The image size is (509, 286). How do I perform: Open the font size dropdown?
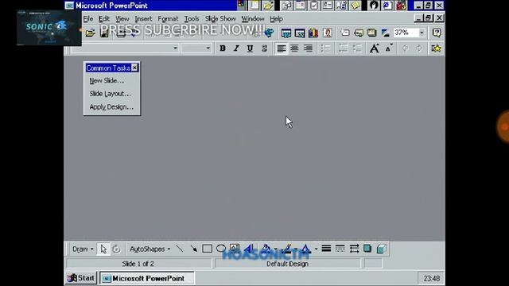[208, 48]
